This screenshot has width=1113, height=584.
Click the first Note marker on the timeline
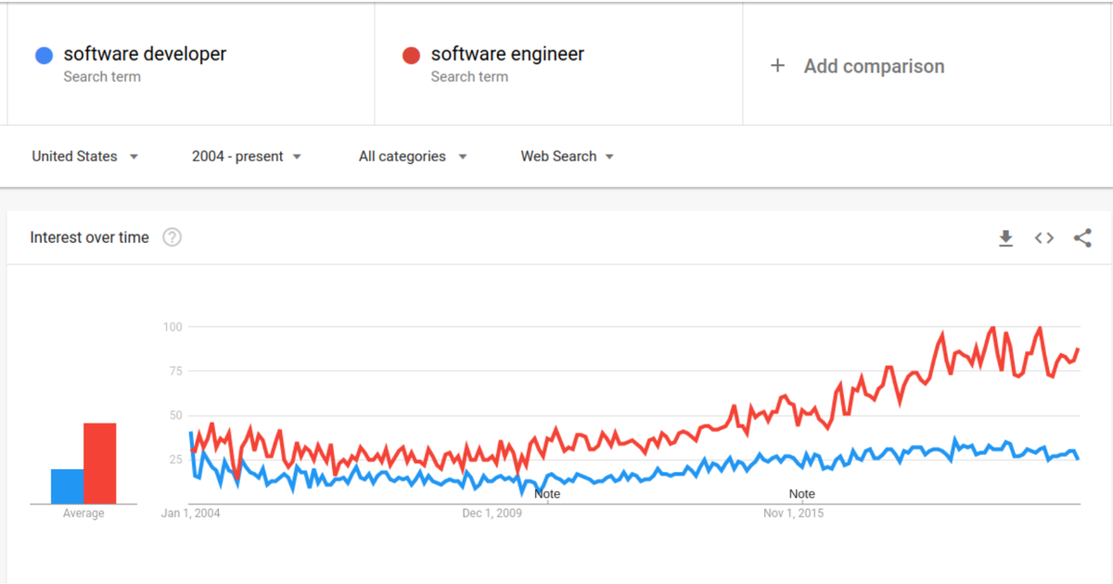tap(546, 494)
